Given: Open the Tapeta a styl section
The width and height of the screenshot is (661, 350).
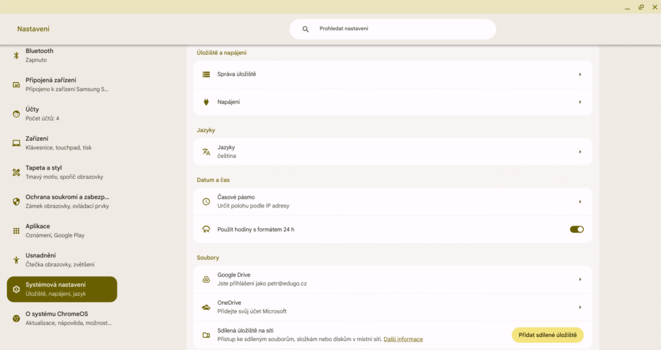Looking at the screenshot, I should click(62, 172).
